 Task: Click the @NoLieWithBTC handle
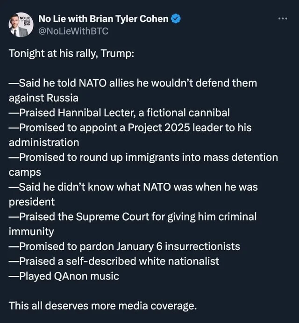pyautogui.click(x=73, y=31)
